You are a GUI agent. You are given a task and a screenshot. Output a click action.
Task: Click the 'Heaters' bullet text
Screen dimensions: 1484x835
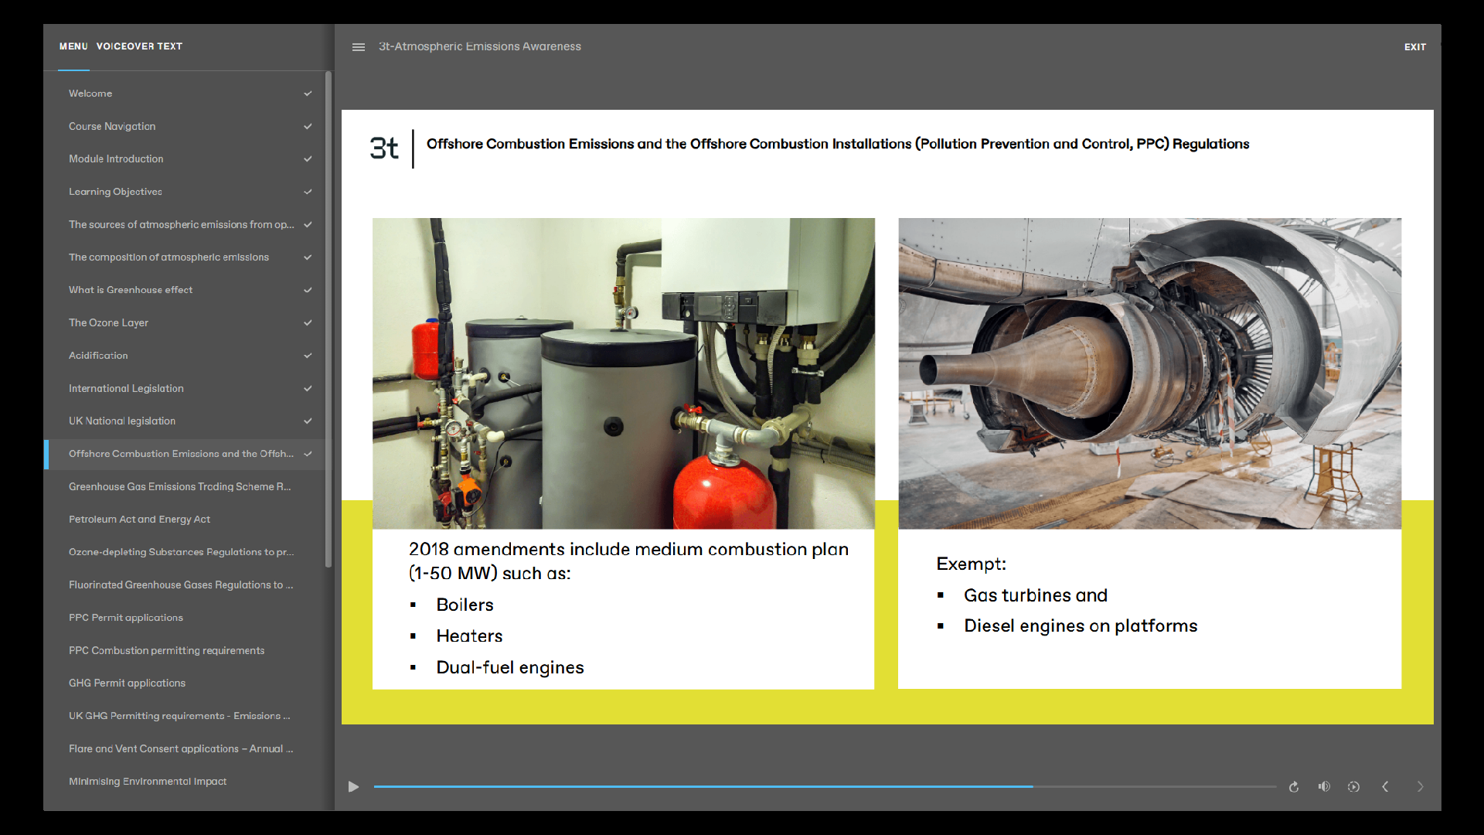point(469,636)
